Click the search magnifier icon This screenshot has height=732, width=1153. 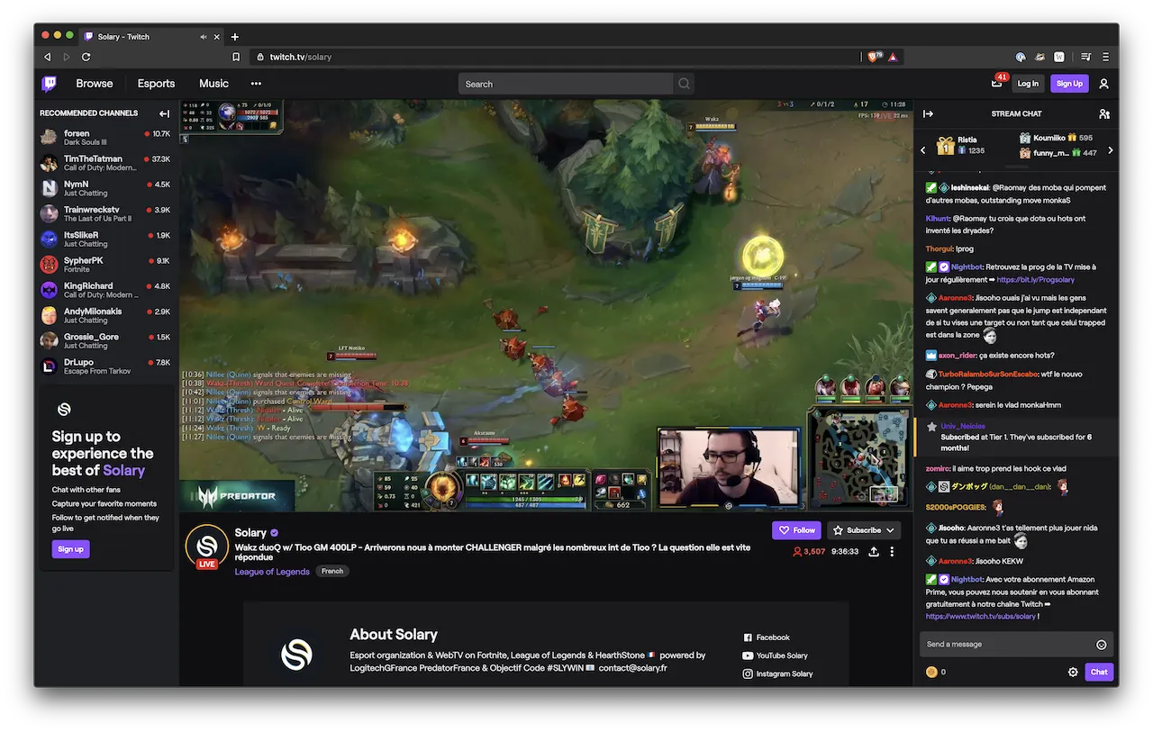pos(684,83)
